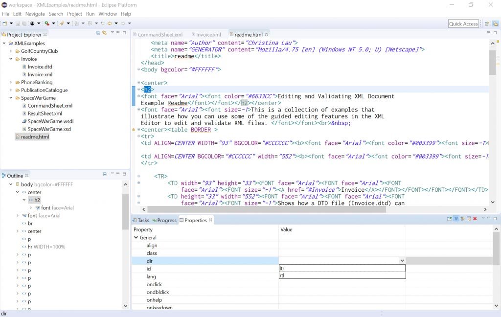Click New Properties View icon
The width and height of the screenshot is (501, 317).
[469, 219]
